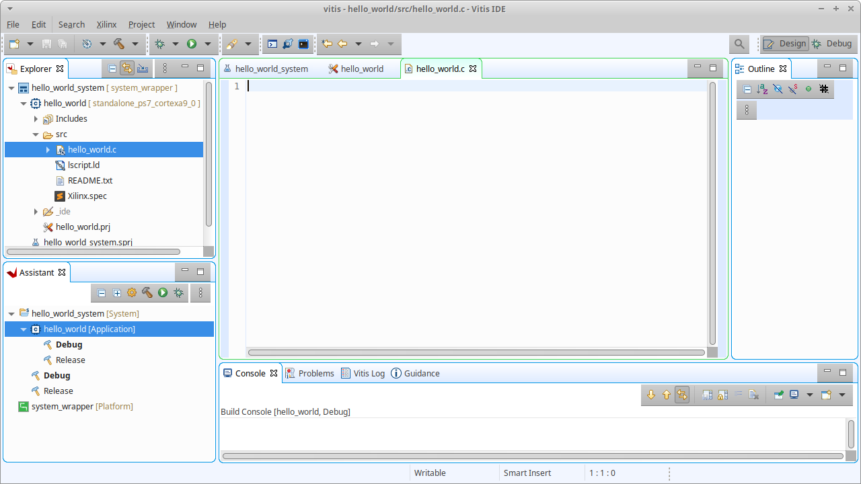Switch to the Problems tab
861x484 pixels.
pyautogui.click(x=309, y=373)
